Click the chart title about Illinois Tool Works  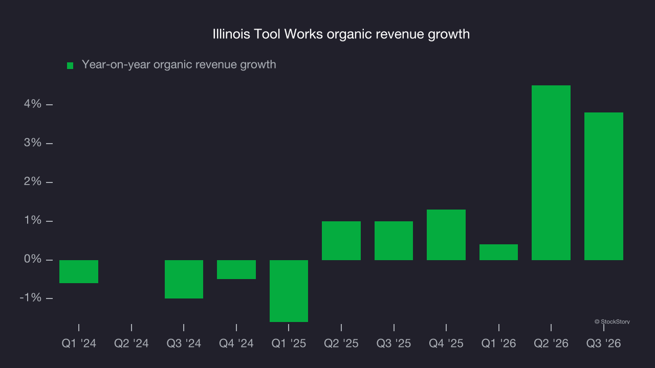[x=341, y=34]
